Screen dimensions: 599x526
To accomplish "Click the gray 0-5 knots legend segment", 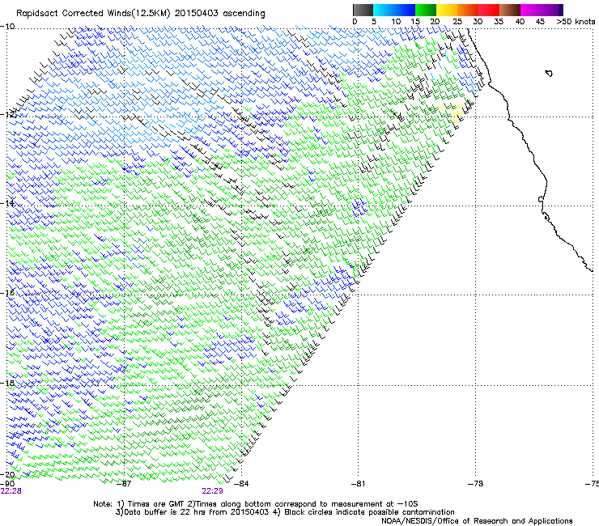I will pos(363,10).
